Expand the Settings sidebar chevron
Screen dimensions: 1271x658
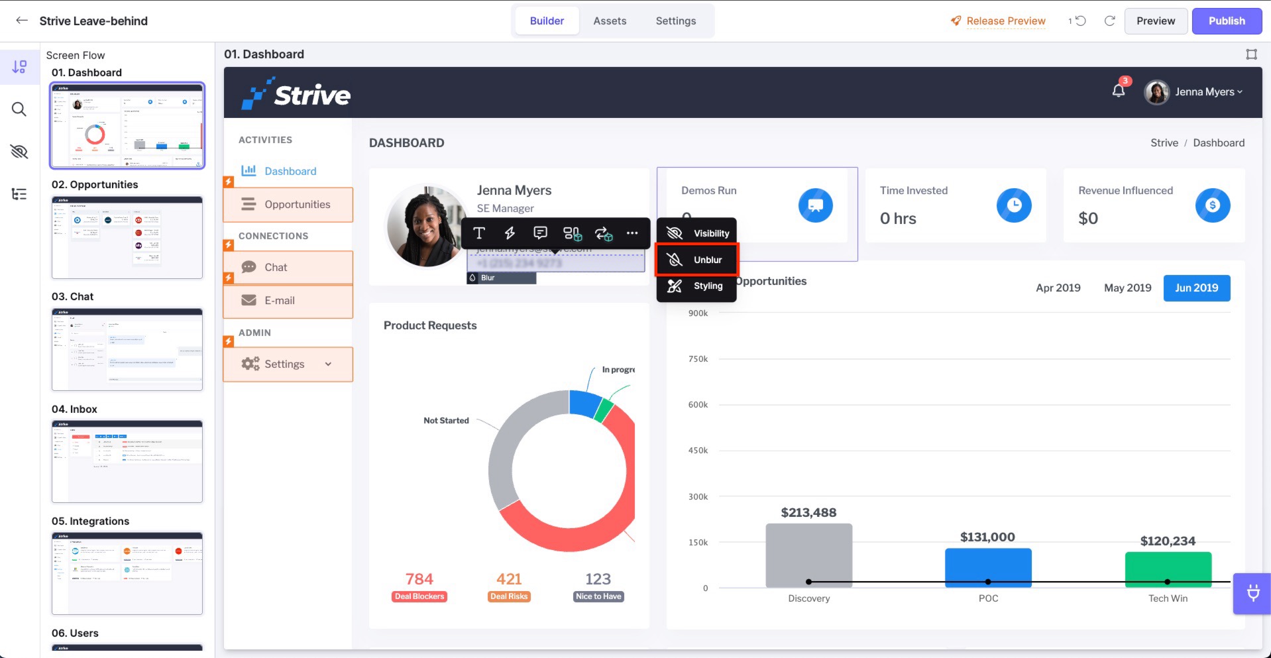tap(328, 364)
